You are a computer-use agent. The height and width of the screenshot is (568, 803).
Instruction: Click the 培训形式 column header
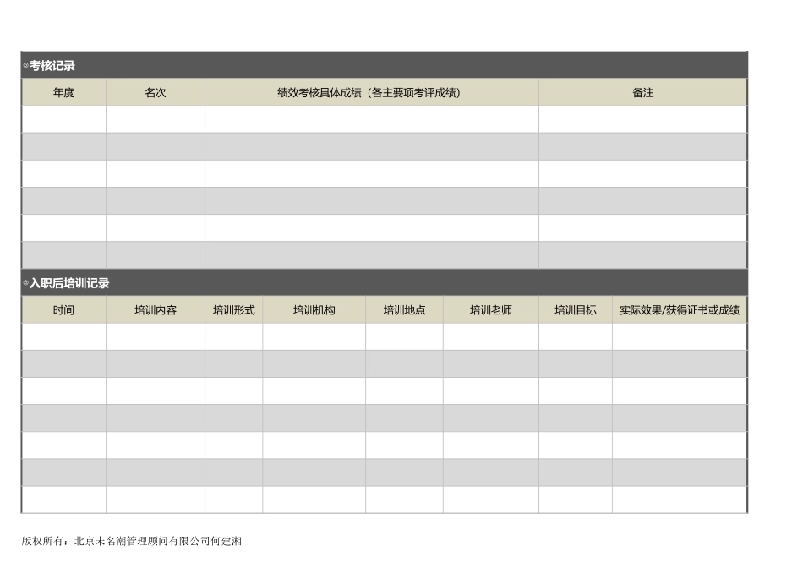coord(233,310)
